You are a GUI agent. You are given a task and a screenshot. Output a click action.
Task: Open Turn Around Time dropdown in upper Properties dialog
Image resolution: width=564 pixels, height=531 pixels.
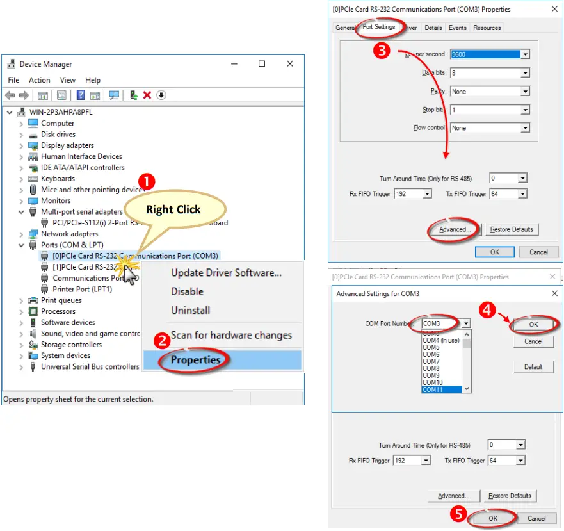point(522,178)
